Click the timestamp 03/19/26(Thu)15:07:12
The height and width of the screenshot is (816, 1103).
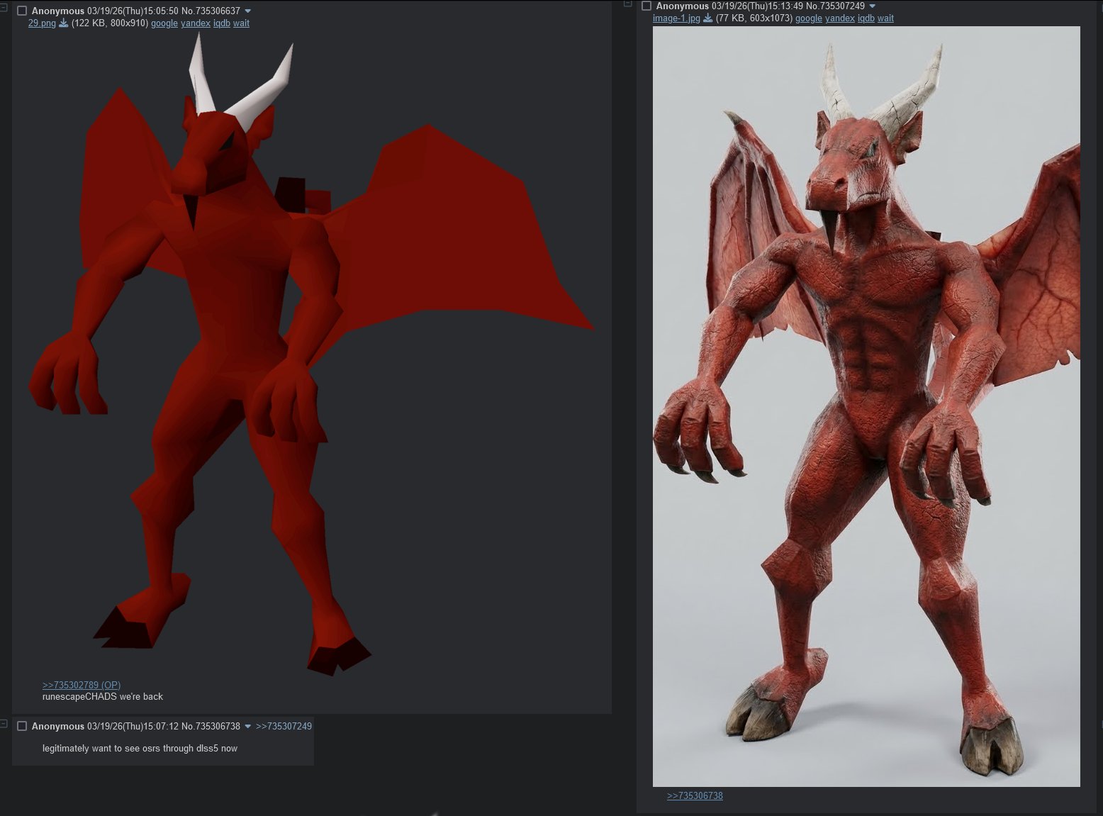tap(133, 726)
